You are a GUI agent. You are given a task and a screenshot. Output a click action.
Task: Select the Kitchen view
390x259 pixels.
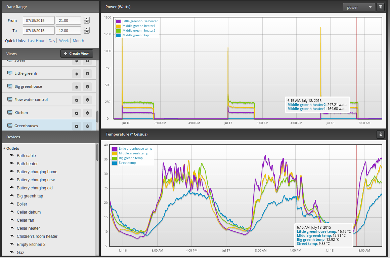point(21,113)
